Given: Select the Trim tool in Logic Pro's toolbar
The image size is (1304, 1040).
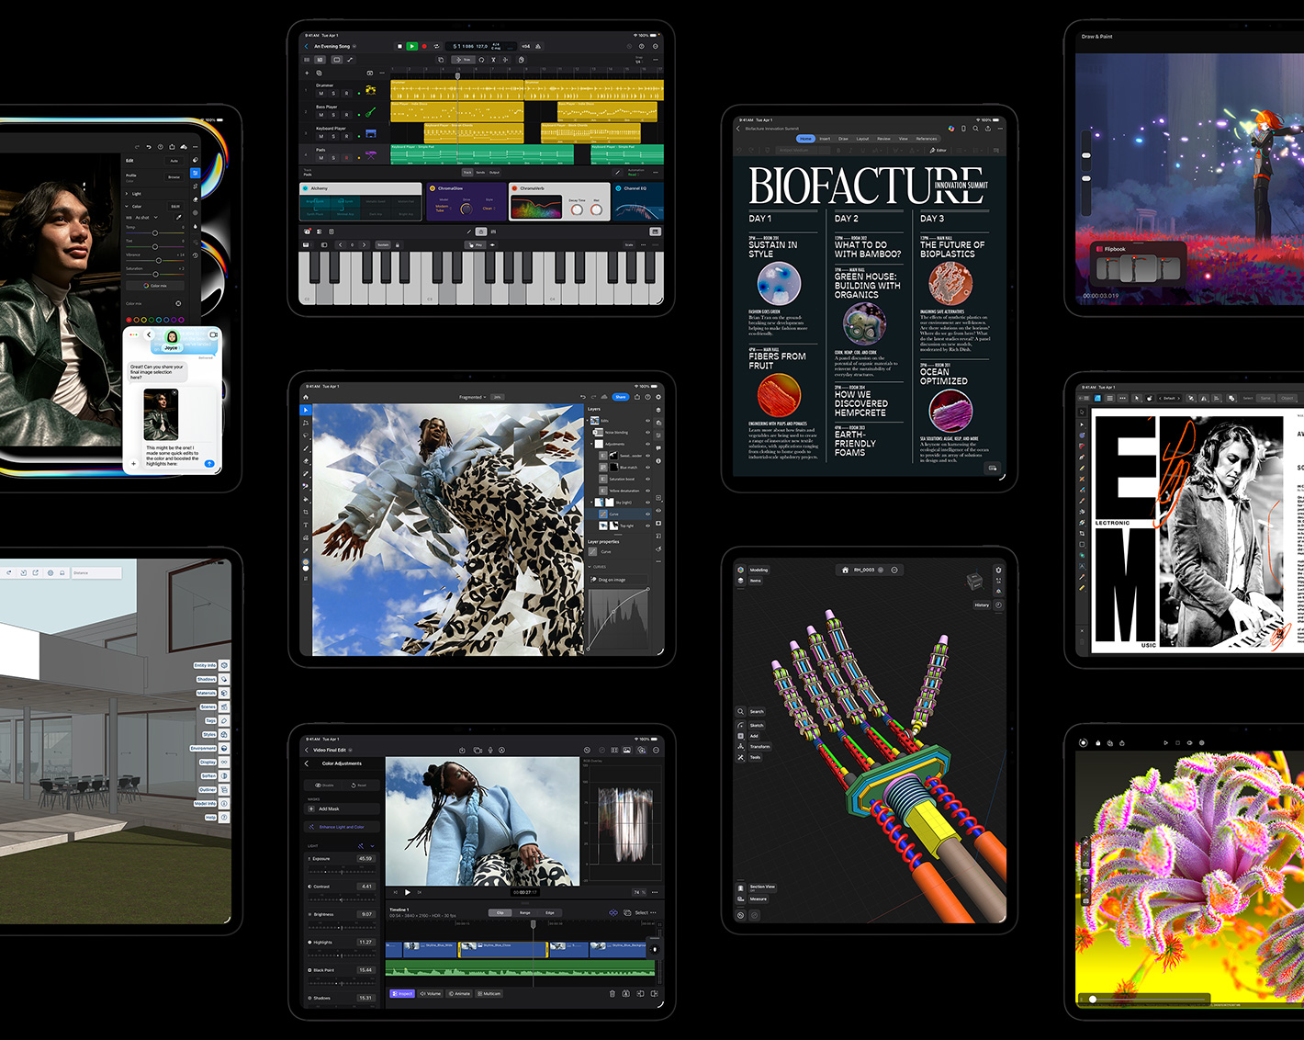Looking at the screenshot, I should tap(463, 60).
